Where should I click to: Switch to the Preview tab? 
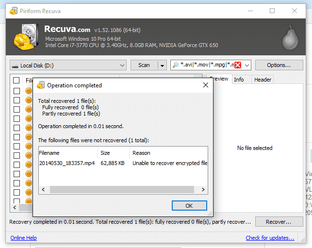click(x=219, y=79)
